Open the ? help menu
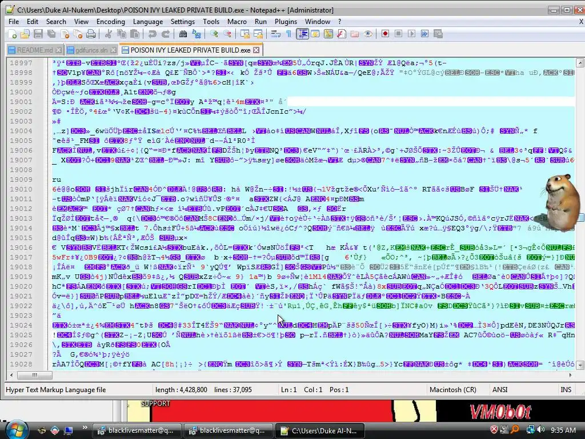 (339, 22)
